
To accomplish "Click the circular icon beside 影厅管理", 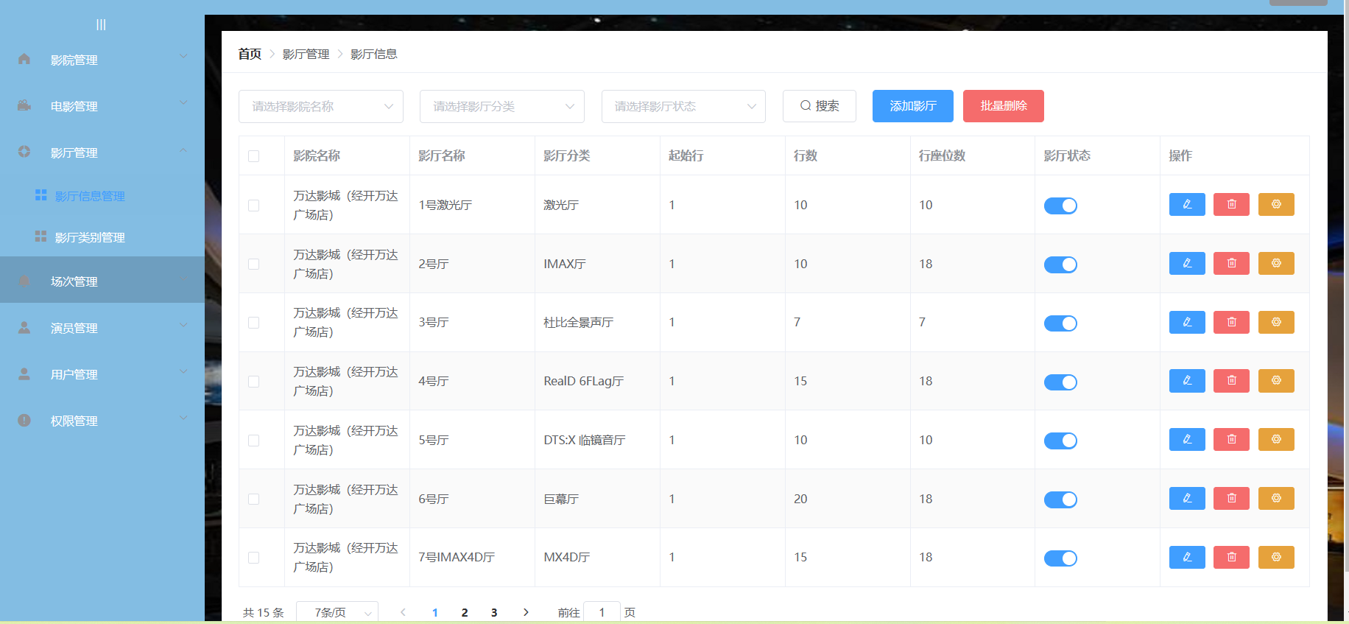I will (24, 152).
